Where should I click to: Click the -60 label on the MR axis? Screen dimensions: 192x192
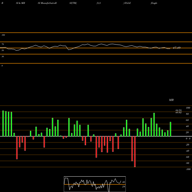pos(187,157)
